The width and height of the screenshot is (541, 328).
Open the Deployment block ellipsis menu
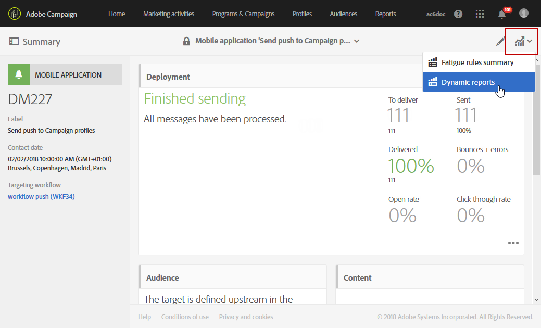pos(513,243)
